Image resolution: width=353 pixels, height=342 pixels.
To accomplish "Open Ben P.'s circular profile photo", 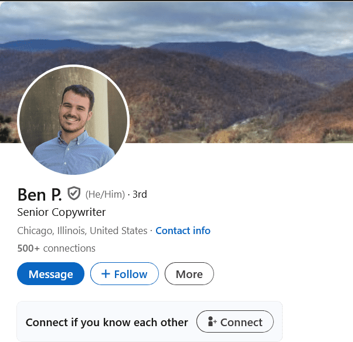I will (73, 120).
